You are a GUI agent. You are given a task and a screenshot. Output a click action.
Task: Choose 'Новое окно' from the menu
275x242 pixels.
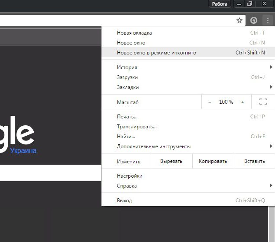point(188,43)
